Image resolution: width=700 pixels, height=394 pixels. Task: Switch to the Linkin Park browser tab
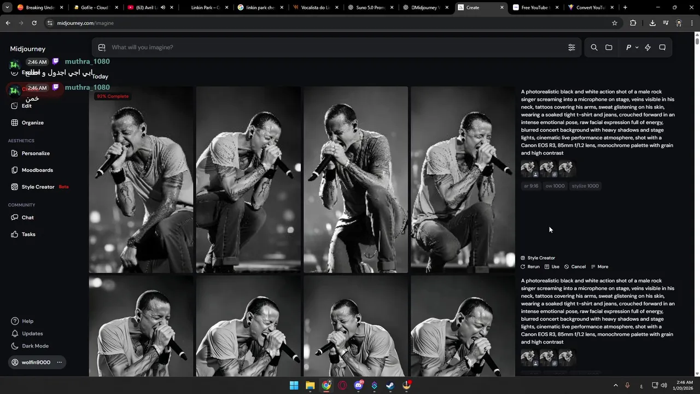205,8
